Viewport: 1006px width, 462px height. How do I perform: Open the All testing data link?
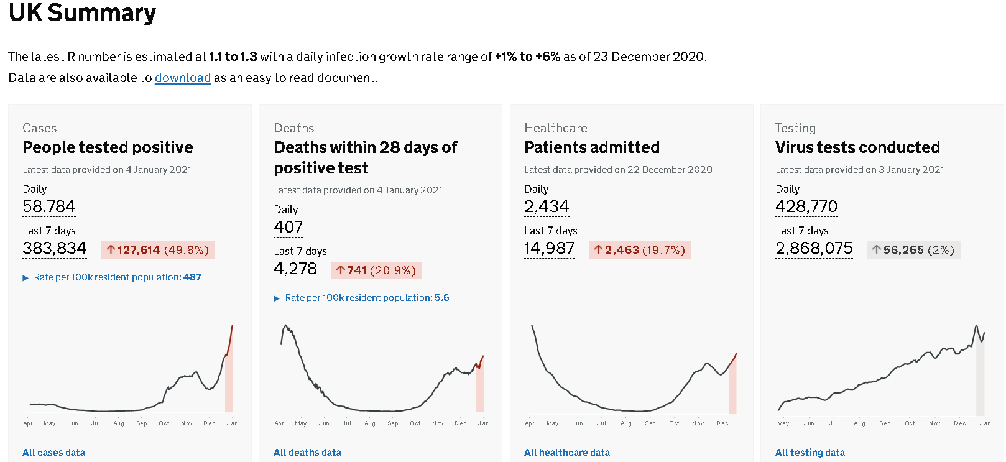(x=810, y=453)
